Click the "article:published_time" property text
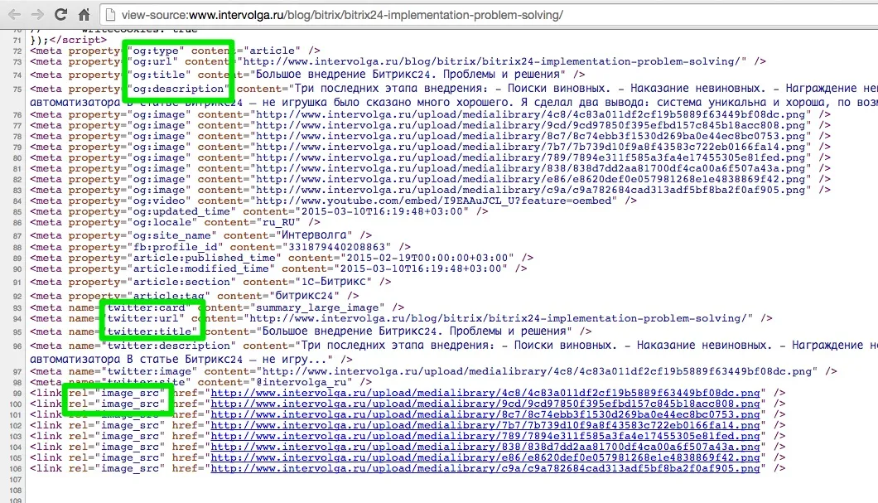Viewport: 878px width, 503px height. pos(205,259)
